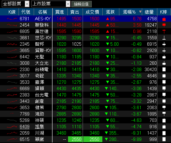The height and width of the screenshot is (143, 171).
Task: Click the candlestick icon for 世芯-KY
Action: [x=164, y=38]
